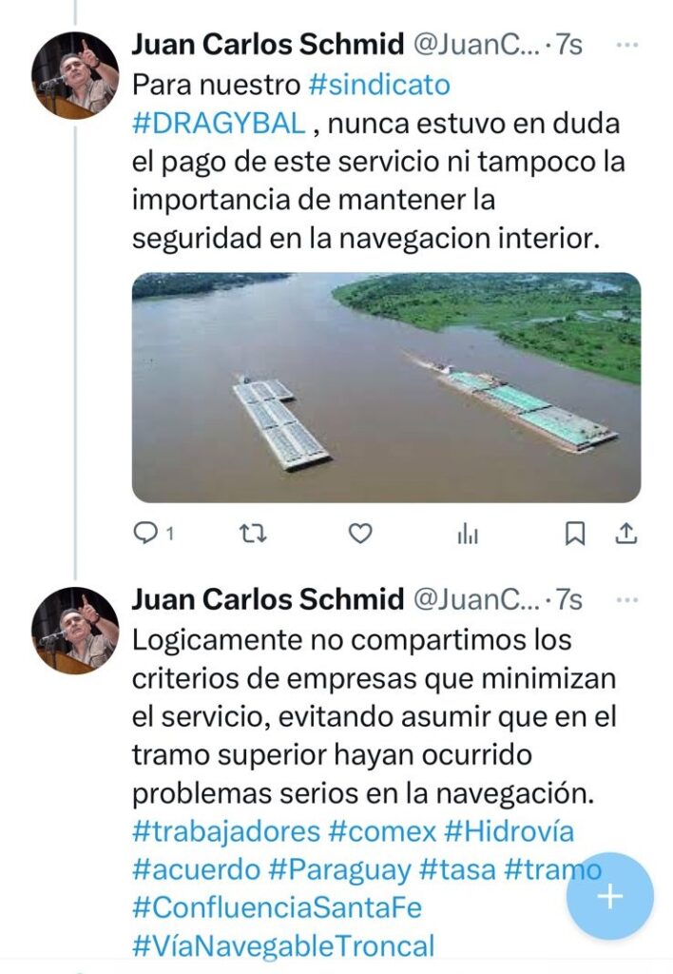673x974 pixels.
Task: Open the #sindicato hashtag
Action: 379,85
